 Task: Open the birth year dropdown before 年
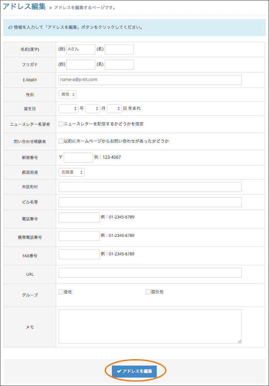tap(69, 109)
